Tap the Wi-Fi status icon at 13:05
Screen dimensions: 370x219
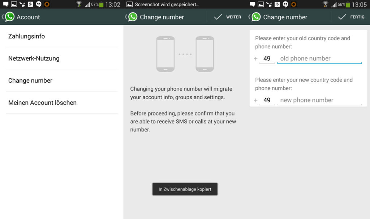pos(326,4)
